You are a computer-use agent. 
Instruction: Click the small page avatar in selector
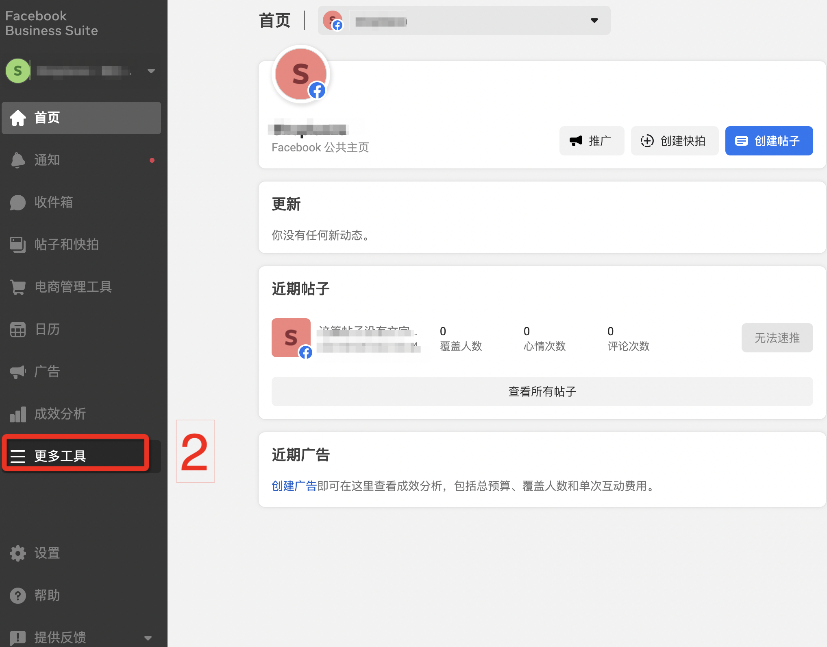tap(333, 20)
